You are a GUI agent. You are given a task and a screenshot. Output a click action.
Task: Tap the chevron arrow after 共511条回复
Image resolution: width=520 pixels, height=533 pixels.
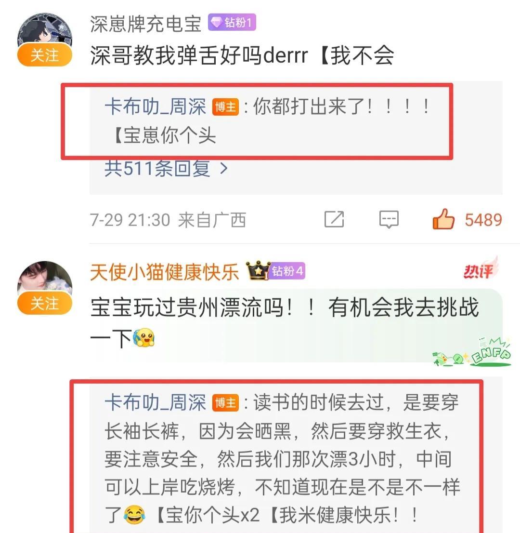pos(223,168)
